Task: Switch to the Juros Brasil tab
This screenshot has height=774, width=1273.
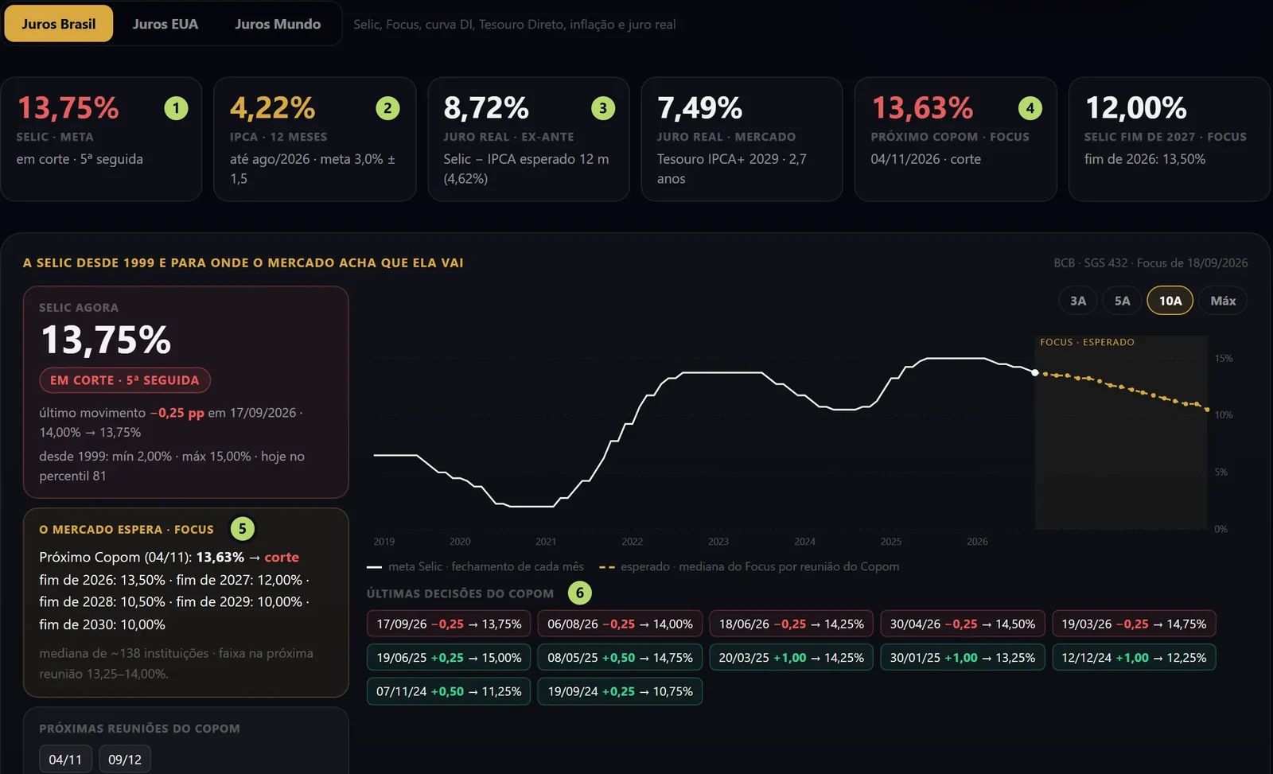Action: pyautogui.click(x=59, y=24)
